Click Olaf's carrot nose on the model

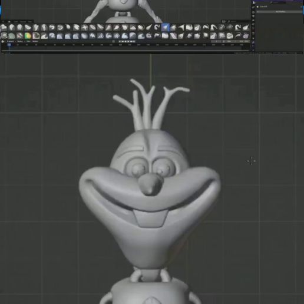point(151,184)
